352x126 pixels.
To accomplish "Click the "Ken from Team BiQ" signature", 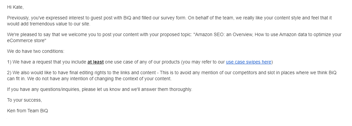I will 28,111.
